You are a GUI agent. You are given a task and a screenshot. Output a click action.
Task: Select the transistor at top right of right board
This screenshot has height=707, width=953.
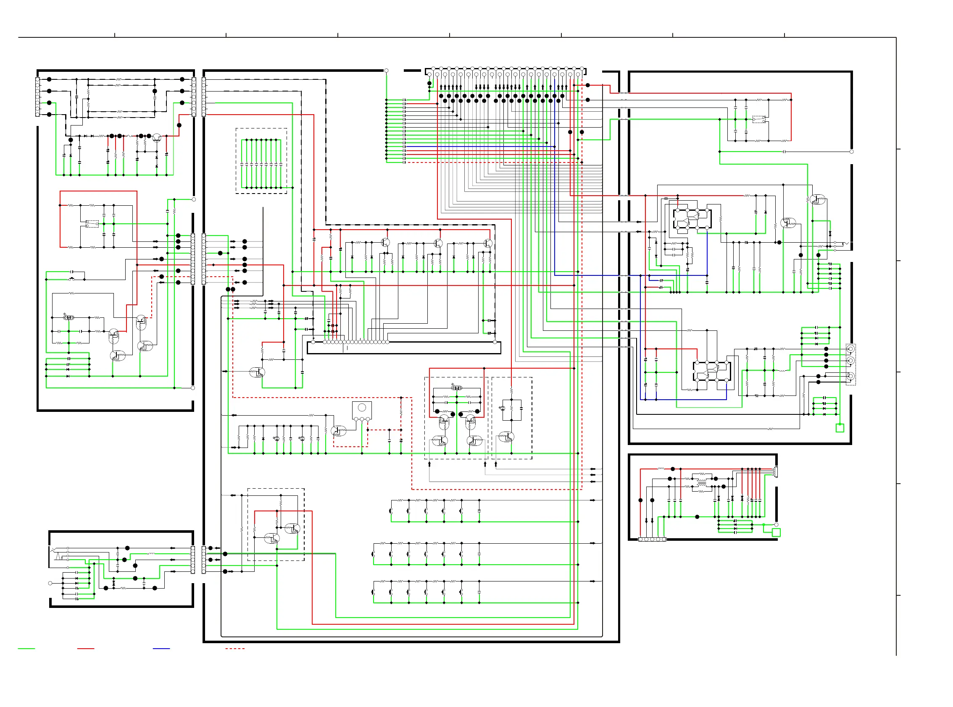(x=818, y=199)
